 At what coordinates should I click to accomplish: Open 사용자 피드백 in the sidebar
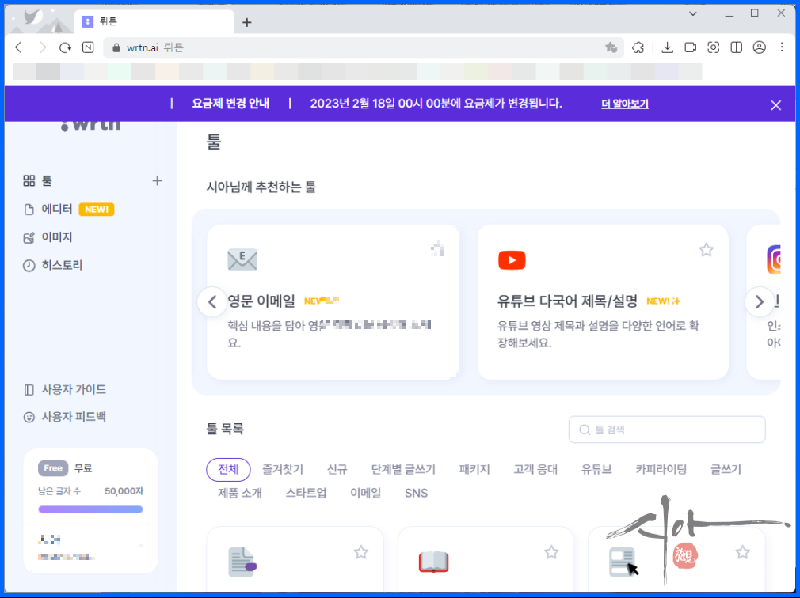coord(65,417)
